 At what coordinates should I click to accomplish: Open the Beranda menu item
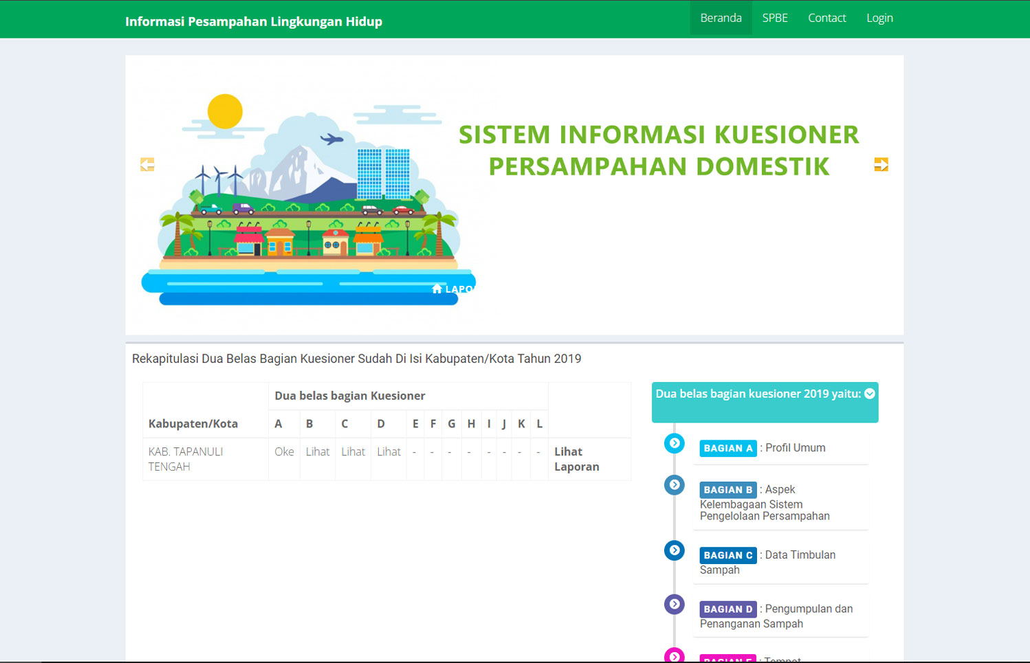click(x=721, y=18)
